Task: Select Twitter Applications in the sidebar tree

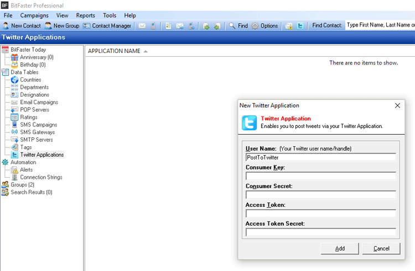Action: point(42,155)
